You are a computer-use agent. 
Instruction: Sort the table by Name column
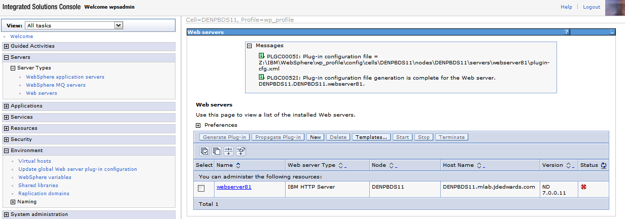(238, 165)
